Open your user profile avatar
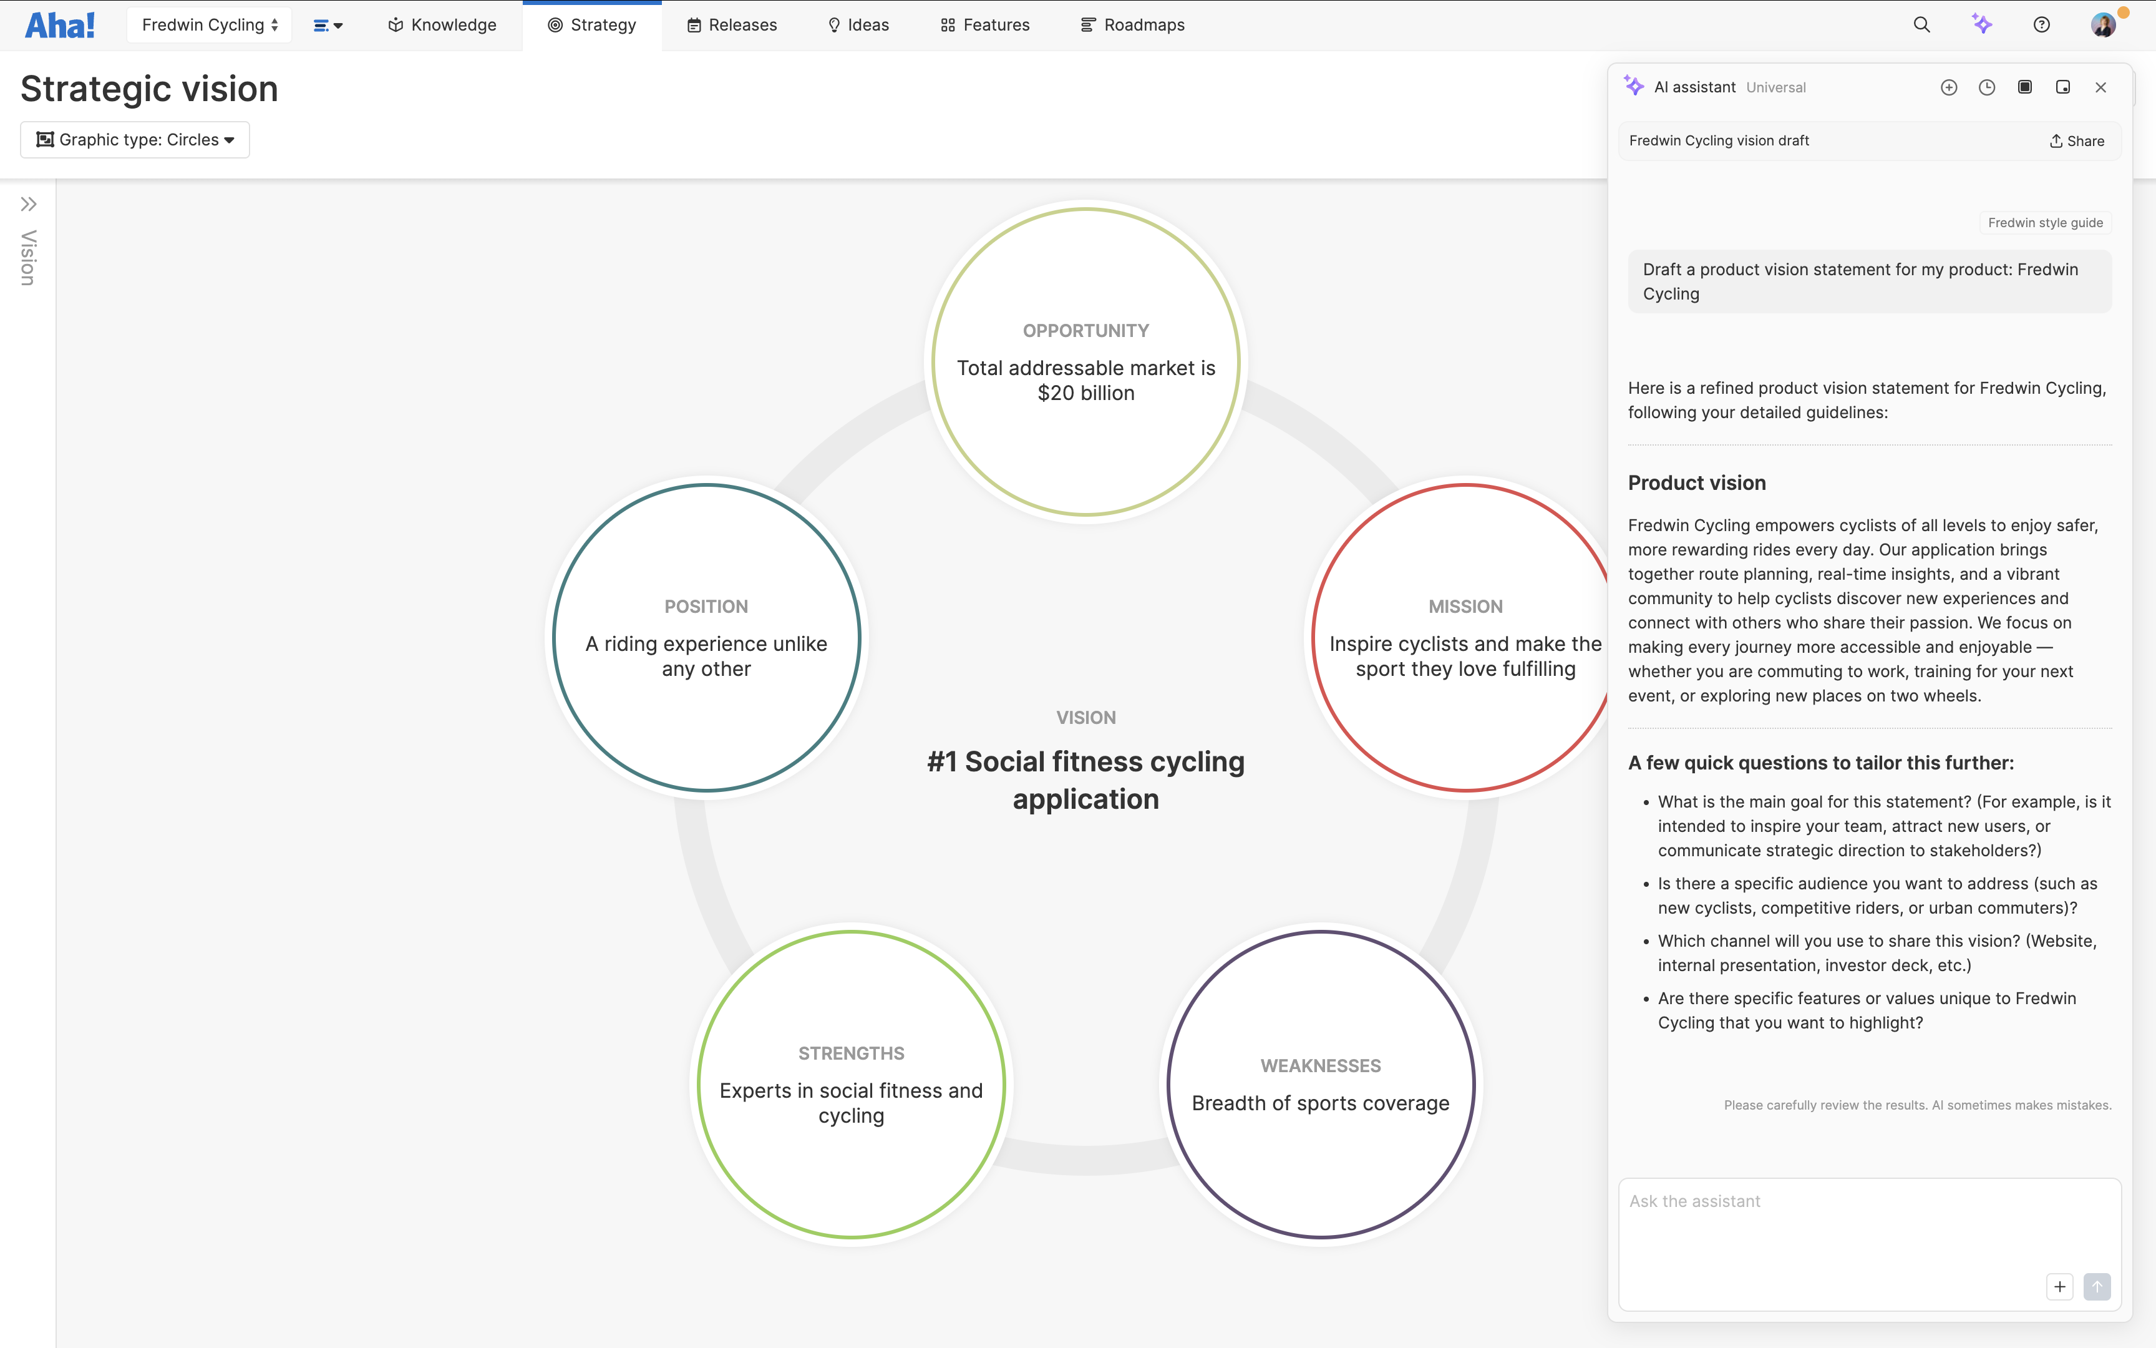2156x1348 pixels. pos(2104,24)
